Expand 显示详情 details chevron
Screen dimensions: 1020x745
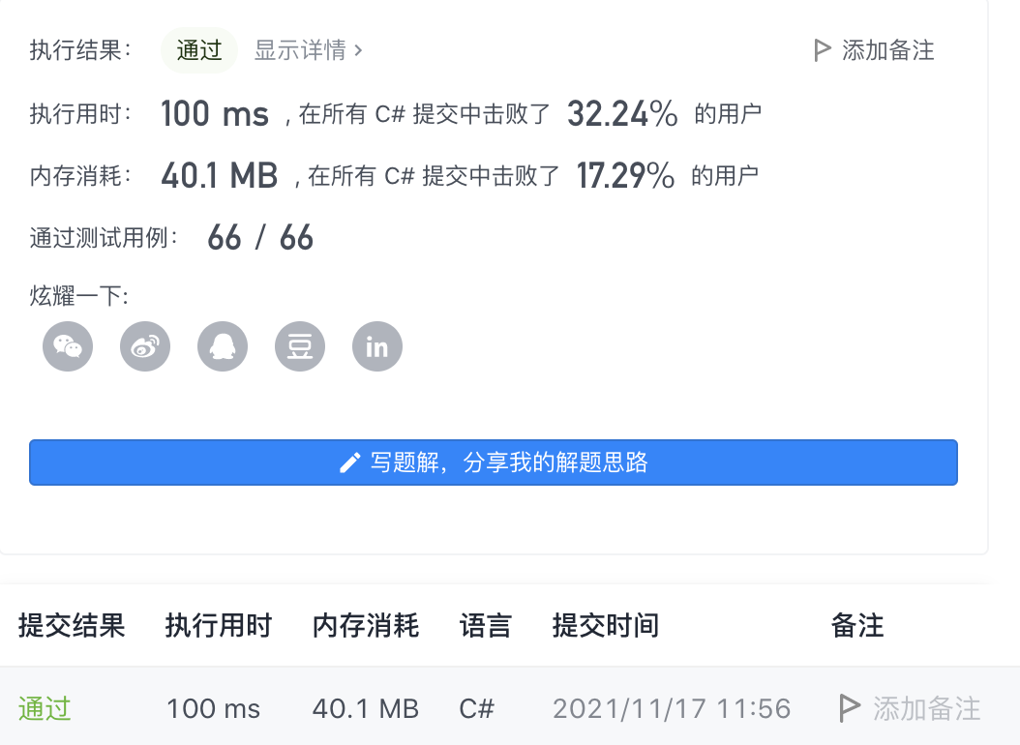pyautogui.click(x=358, y=50)
